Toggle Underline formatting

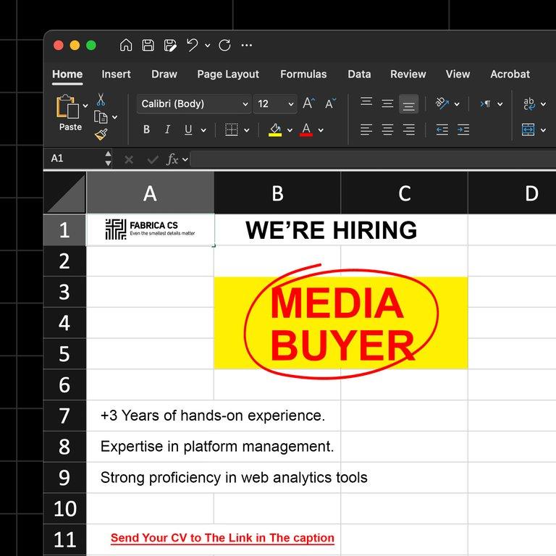(188, 130)
